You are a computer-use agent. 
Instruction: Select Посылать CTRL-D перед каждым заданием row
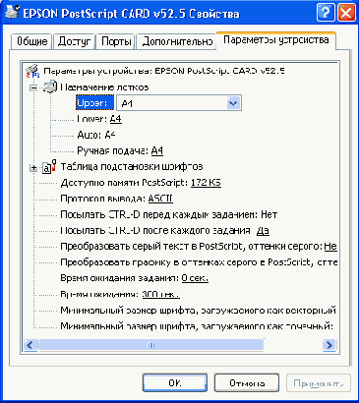169,214
